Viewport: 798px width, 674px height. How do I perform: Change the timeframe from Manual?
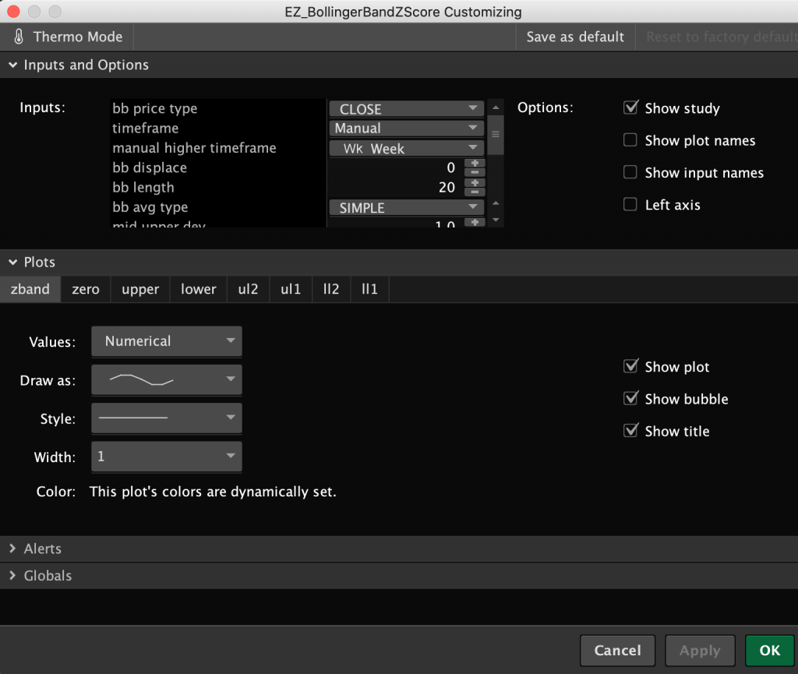[405, 128]
